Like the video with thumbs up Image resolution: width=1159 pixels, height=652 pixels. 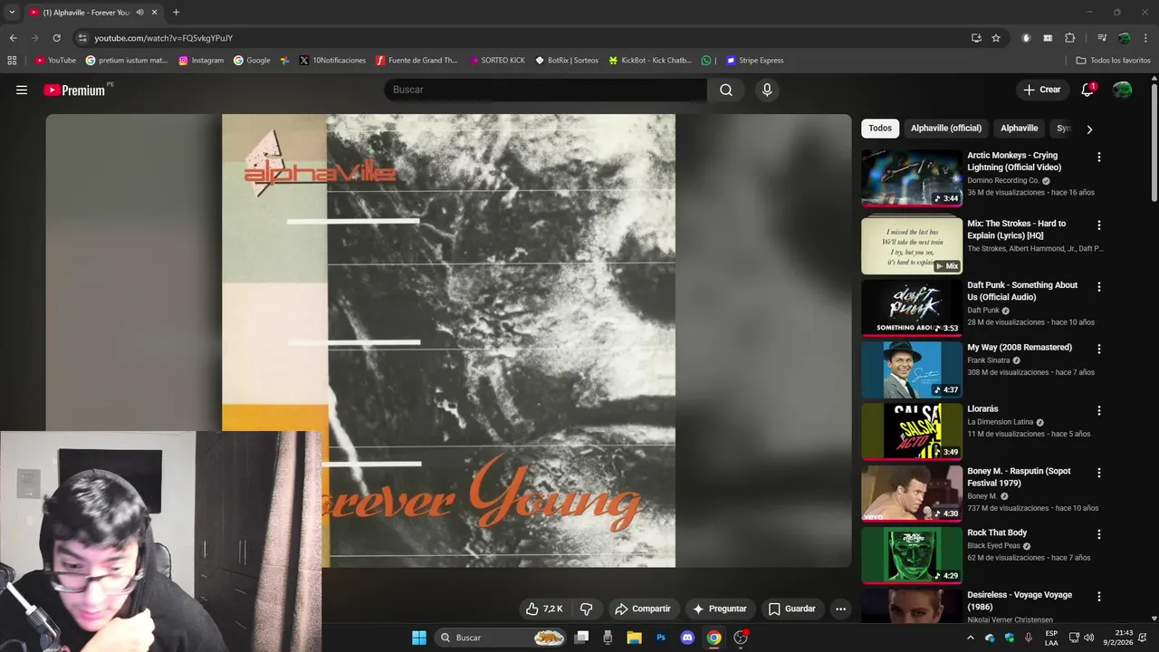click(x=544, y=609)
